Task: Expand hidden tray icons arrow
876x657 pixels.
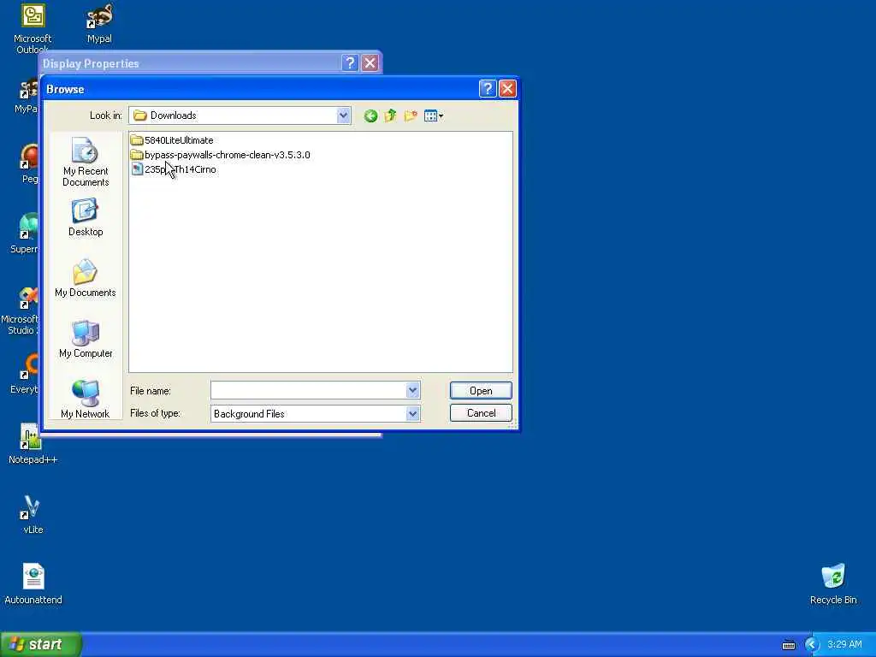Action: [x=811, y=645]
